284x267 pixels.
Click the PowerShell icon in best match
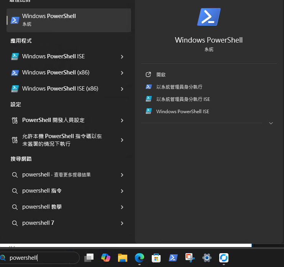tap(15, 20)
